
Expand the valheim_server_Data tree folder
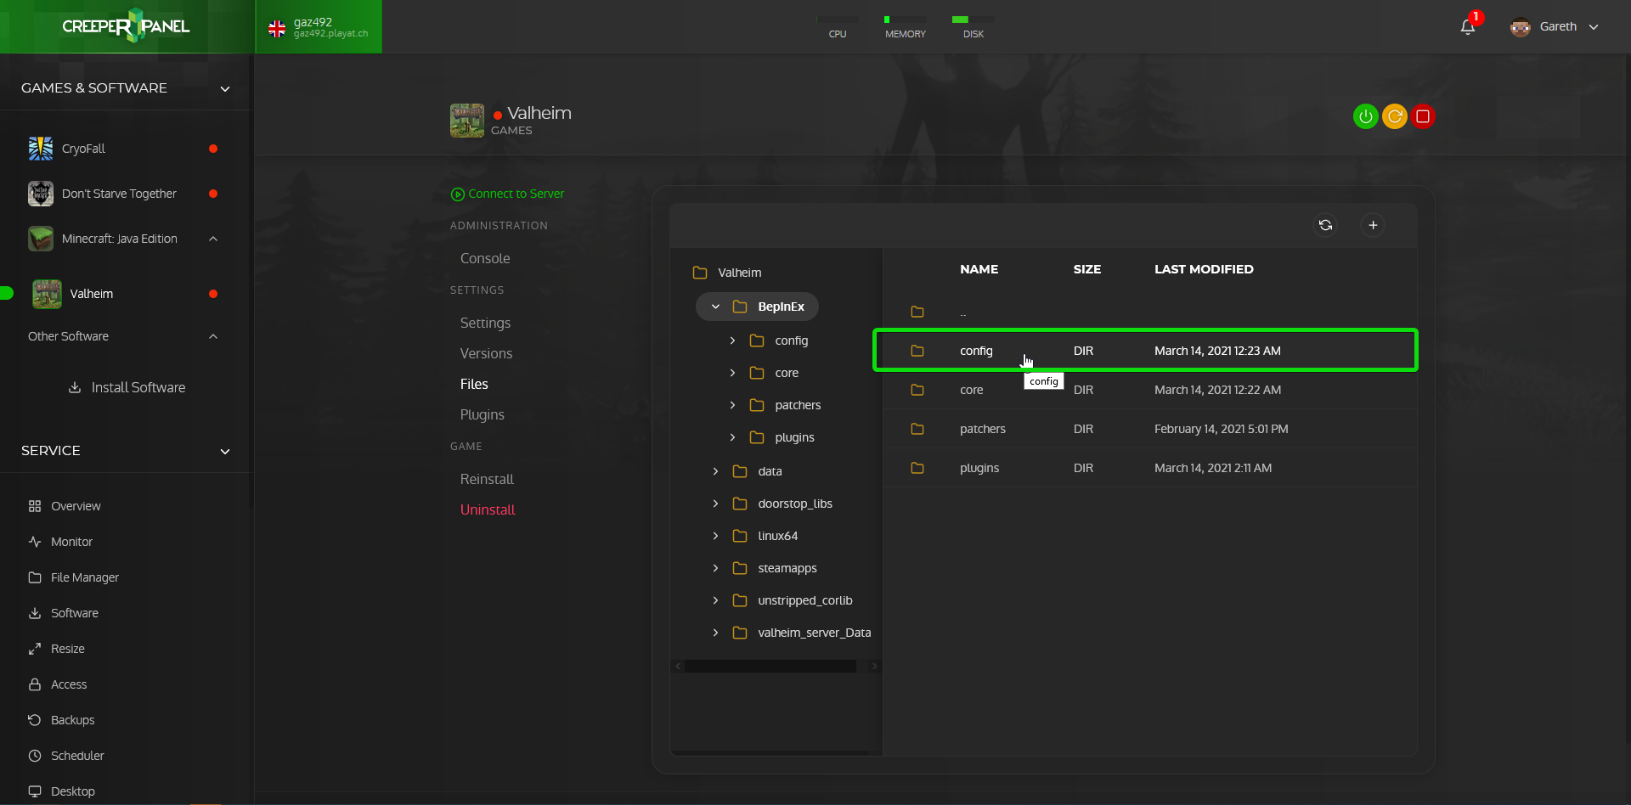click(716, 633)
